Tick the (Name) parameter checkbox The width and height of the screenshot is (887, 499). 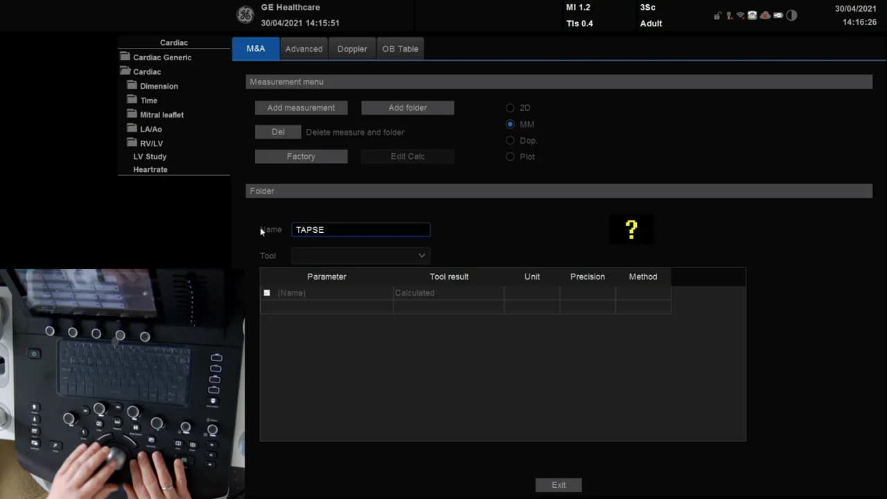267,293
